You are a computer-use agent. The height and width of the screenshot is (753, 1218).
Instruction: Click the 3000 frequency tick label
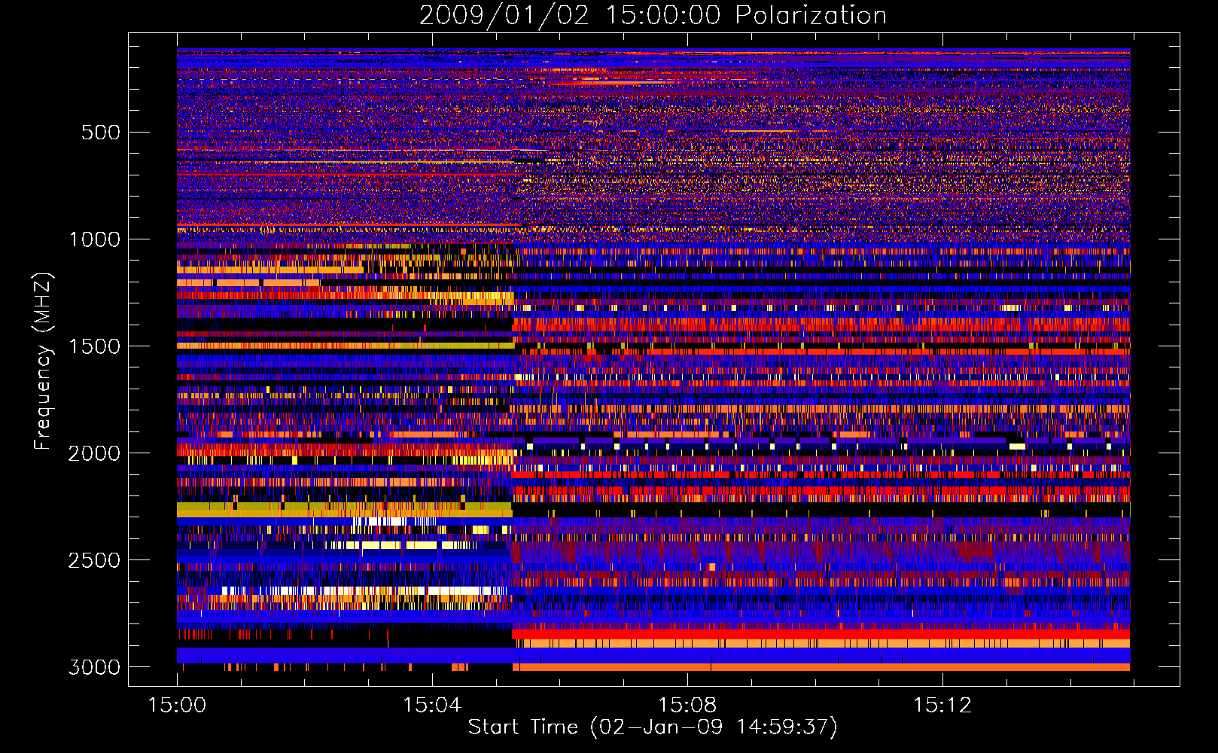tap(94, 667)
